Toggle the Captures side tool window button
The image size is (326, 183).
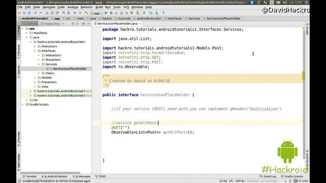click(18, 72)
